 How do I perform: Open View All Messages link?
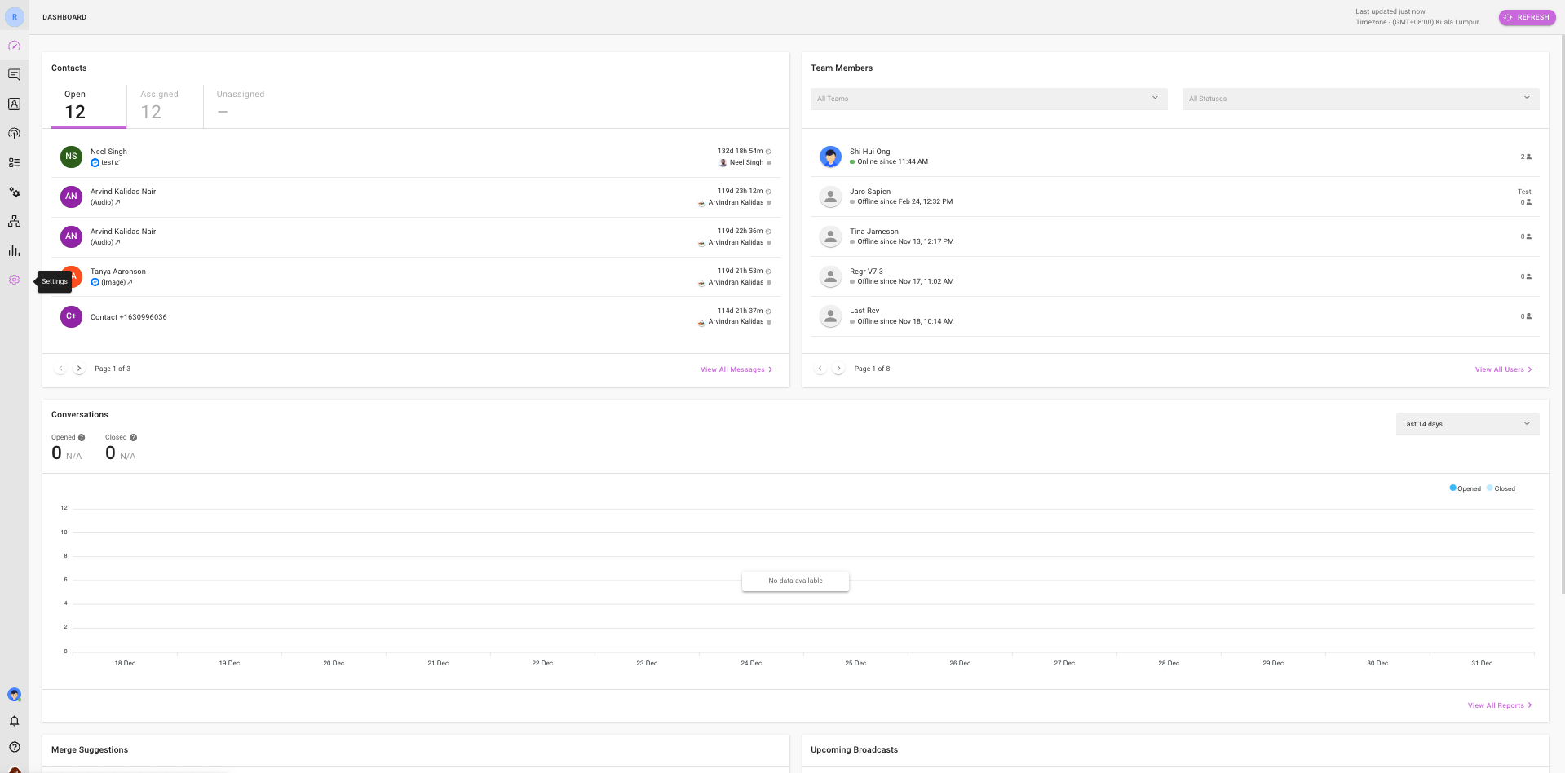coord(736,369)
